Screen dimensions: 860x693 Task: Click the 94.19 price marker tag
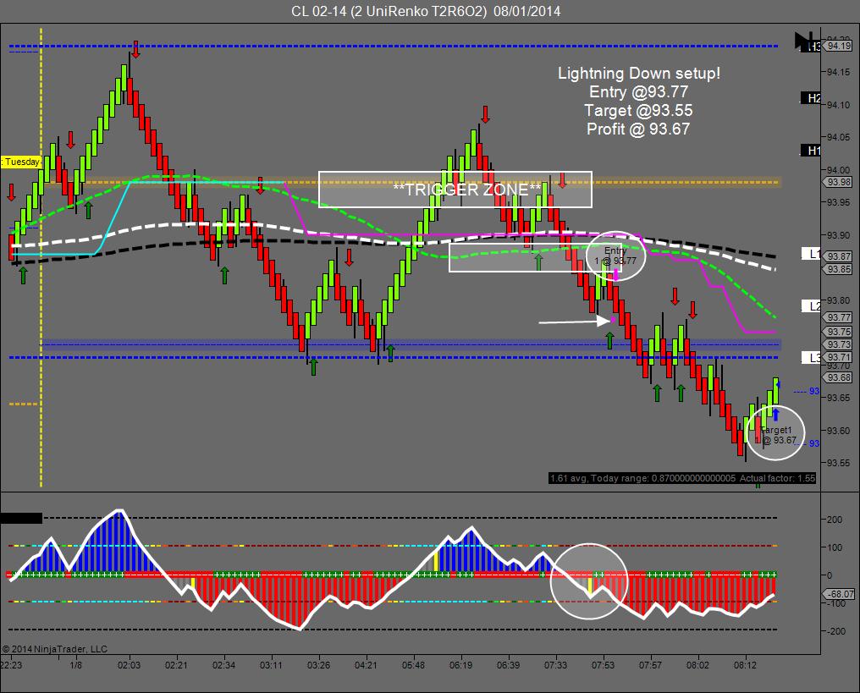[x=839, y=46]
